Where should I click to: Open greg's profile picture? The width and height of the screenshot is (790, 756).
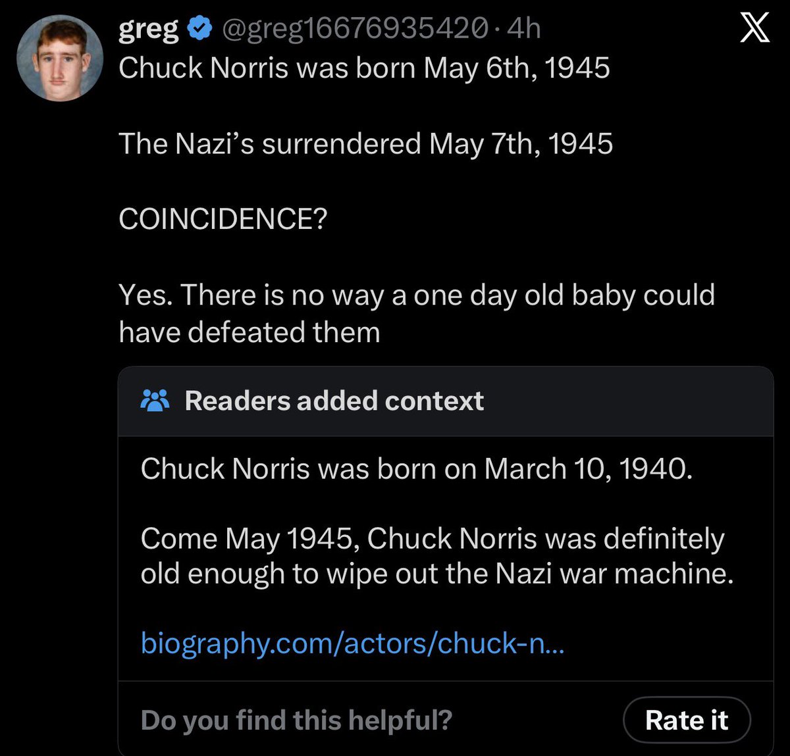[59, 57]
